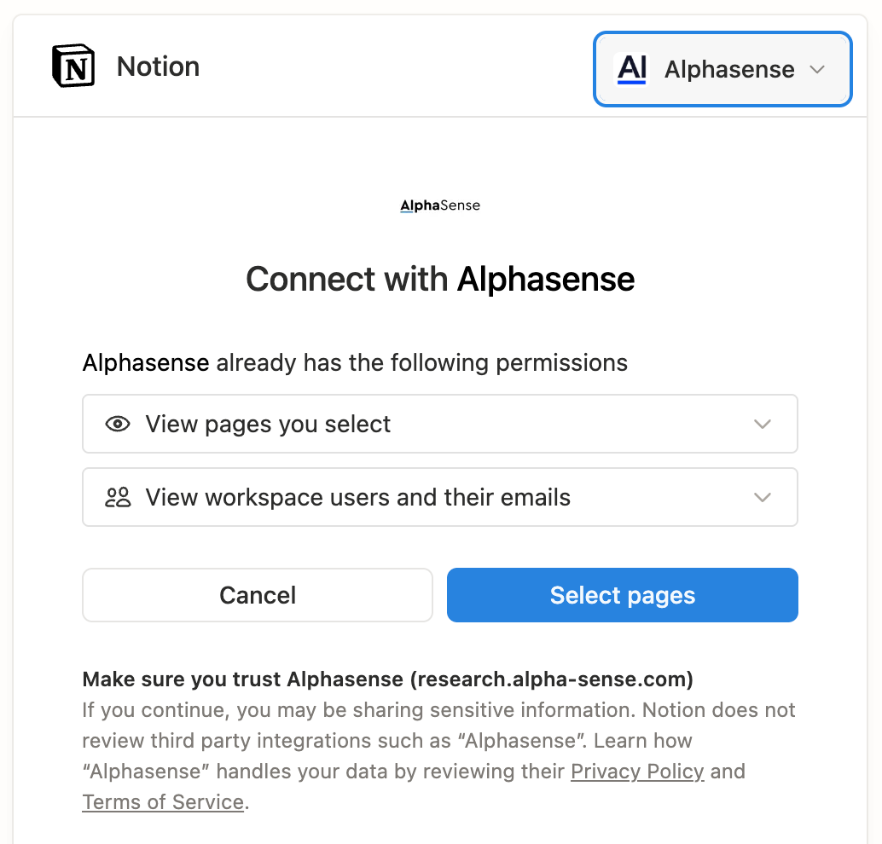Open the Terms of Service link
The image size is (882, 844).
163,802
